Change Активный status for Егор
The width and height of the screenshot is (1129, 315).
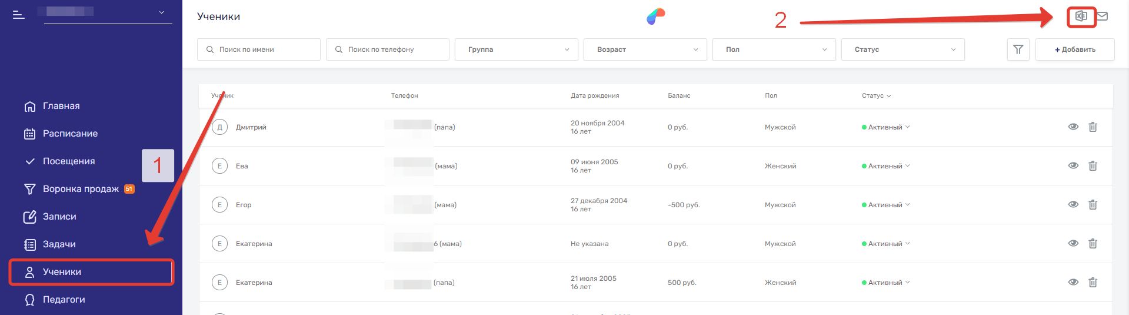tap(886, 205)
